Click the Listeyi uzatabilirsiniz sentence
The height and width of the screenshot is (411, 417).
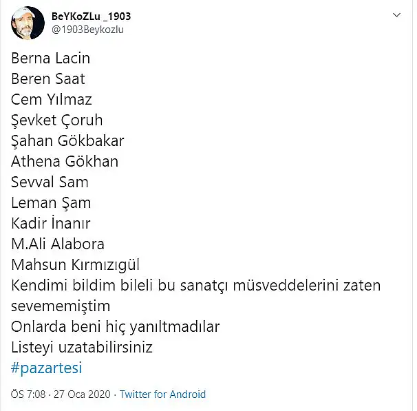coord(82,348)
